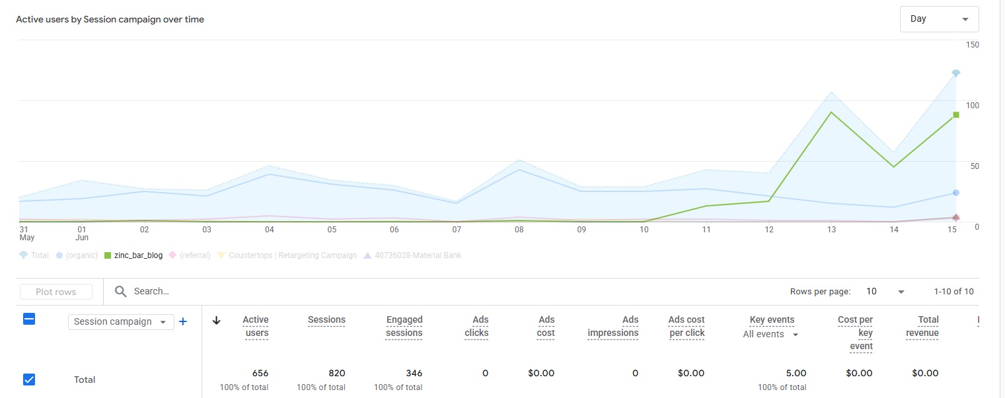Click the Total series endpoint marker
Image resolution: width=1005 pixels, height=398 pixels.
tap(955, 73)
